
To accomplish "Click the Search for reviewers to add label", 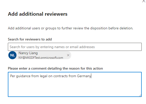I will click(x=30, y=39).
